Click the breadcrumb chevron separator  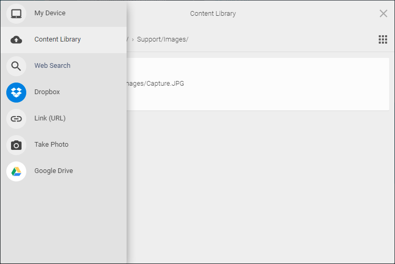[132, 39]
